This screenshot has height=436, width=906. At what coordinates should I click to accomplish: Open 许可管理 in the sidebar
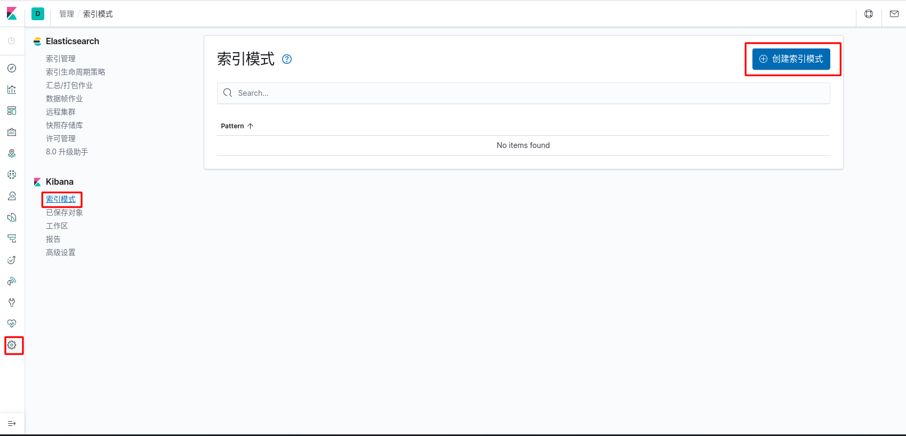click(x=61, y=138)
